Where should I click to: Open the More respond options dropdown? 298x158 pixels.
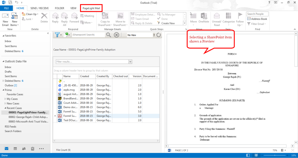pos(86,22)
